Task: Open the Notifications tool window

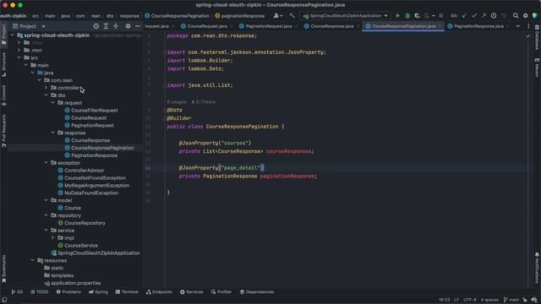Action: [537, 268]
